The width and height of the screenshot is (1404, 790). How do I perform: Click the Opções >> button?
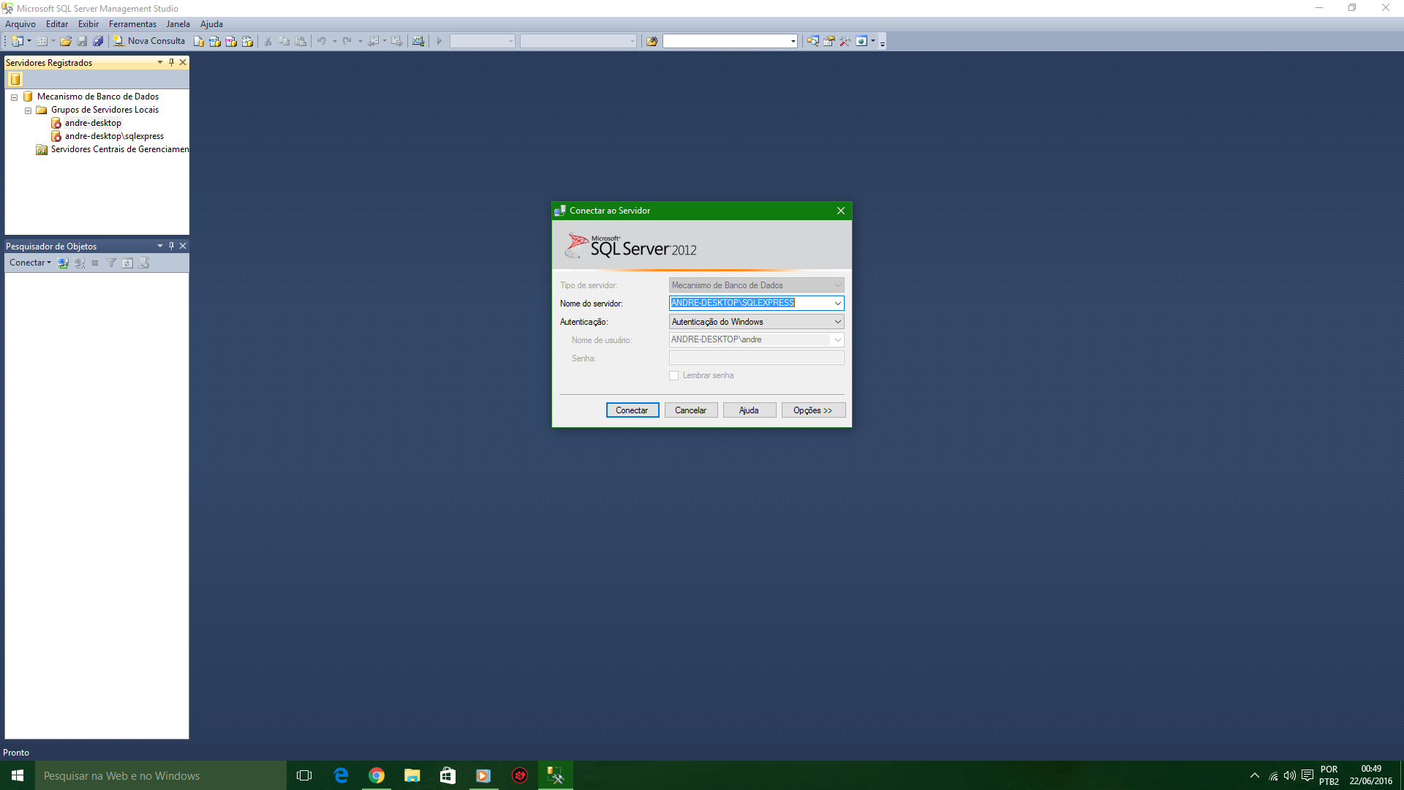(813, 410)
